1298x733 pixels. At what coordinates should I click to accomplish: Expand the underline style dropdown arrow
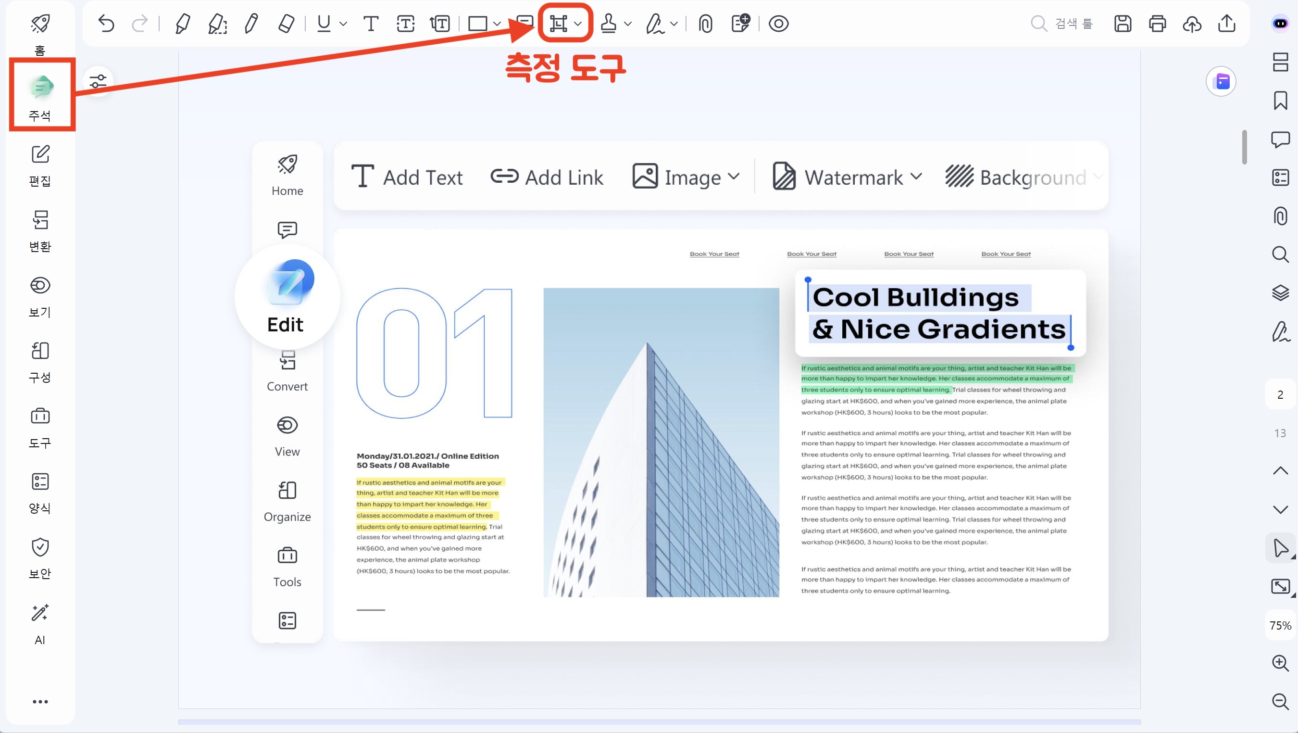click(x=343, y=24)
